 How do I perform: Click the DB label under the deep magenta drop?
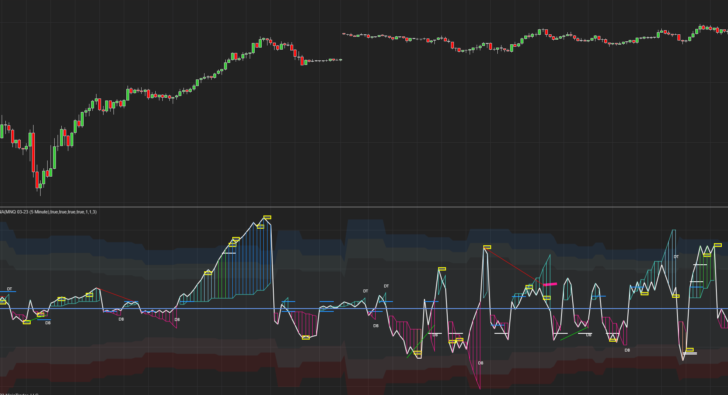pos(480,363)
